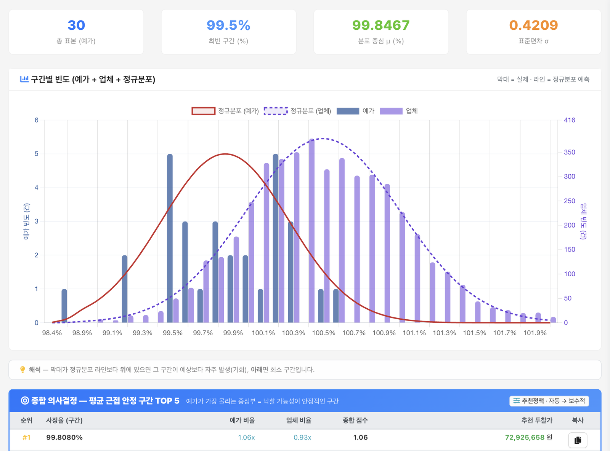Click the lightbulb icon before 해석
Image resolution: width=610 pixels, height=451 pixels.
22,370
